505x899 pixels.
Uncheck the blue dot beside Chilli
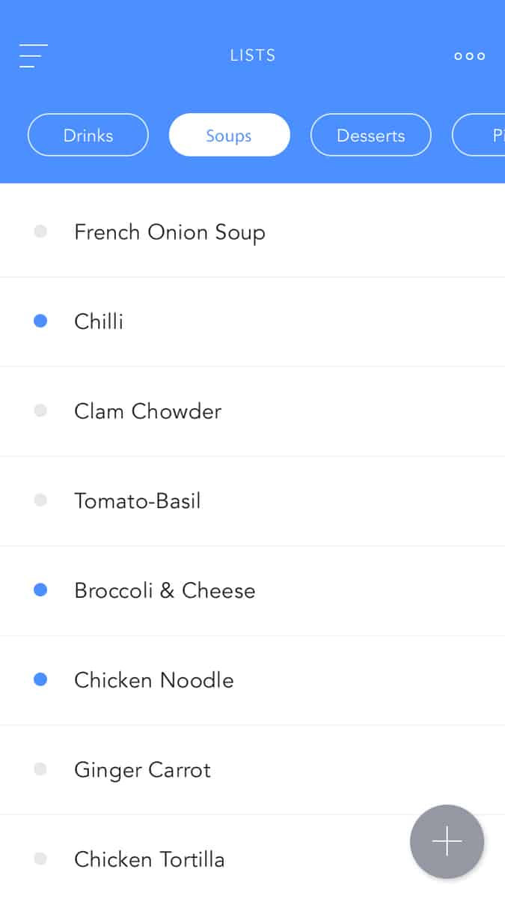(40, 321)
